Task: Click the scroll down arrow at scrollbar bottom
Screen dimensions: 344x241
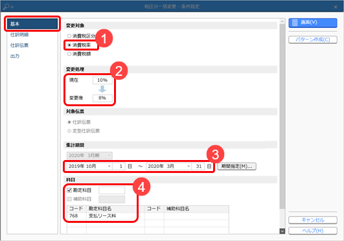Action: (282, 231)
